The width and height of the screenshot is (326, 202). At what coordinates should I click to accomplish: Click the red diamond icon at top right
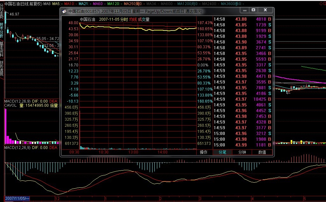click(x=323, y=4)
